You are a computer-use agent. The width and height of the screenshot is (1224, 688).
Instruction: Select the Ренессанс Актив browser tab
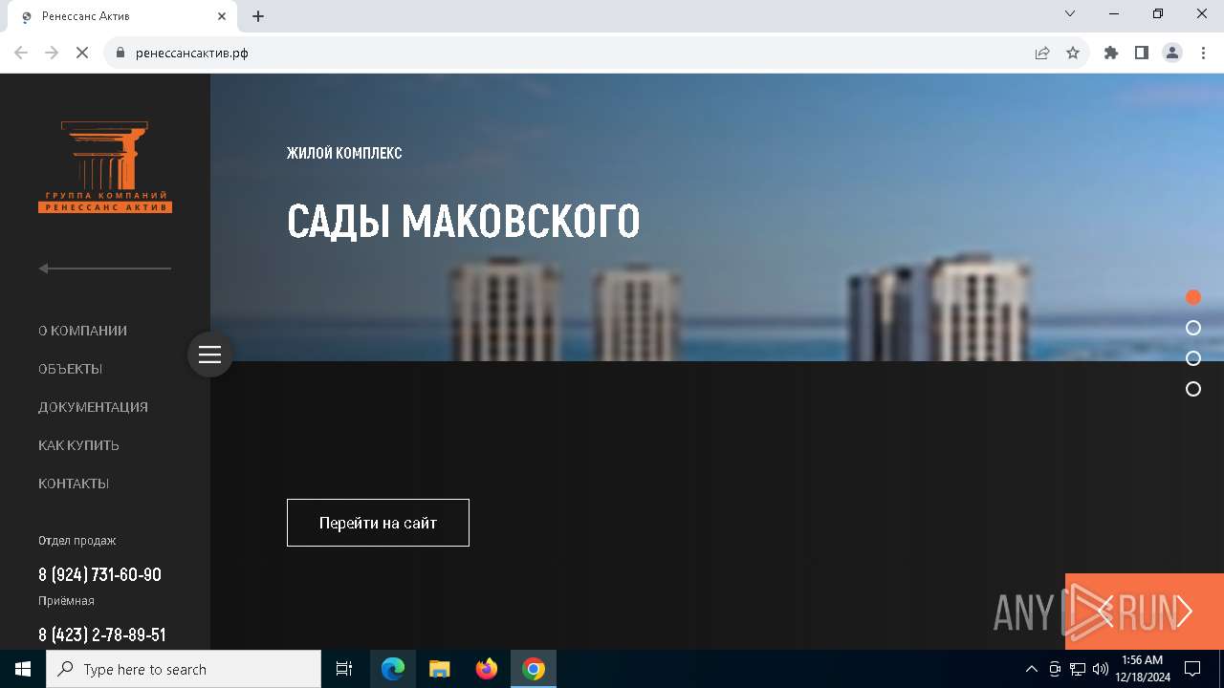coord(122,16)
